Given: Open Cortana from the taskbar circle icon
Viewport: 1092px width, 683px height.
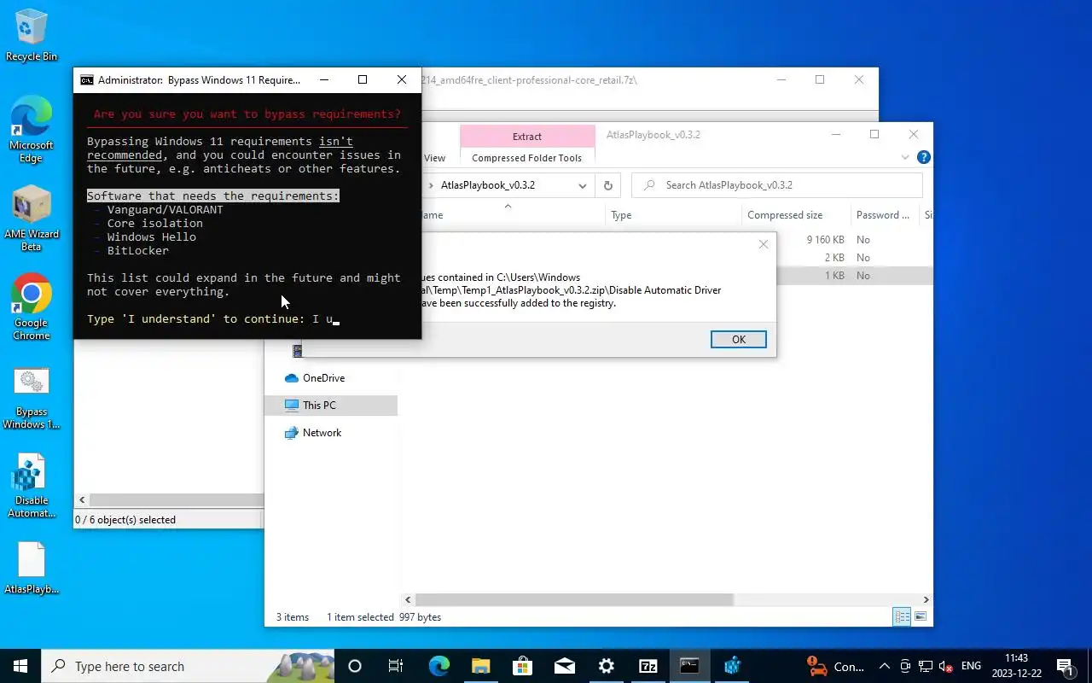Looking at the screenshot, I should 355,666.
